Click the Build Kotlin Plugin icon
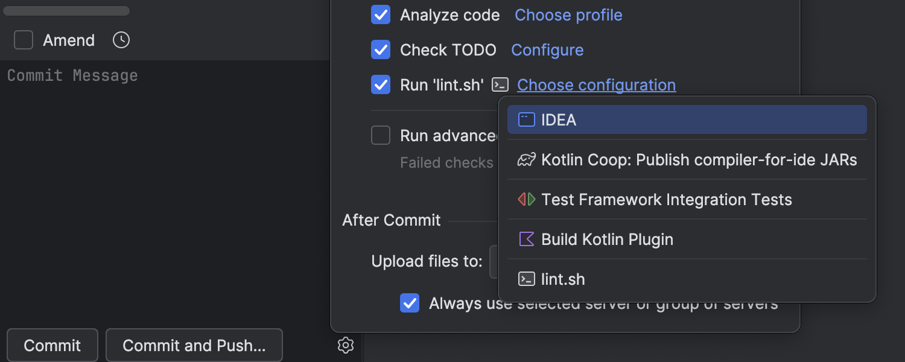This screenshot has height=362, width=905. (x=527, y=240)
